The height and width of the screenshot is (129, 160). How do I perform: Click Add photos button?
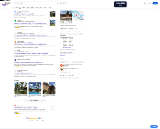(81, 62)
